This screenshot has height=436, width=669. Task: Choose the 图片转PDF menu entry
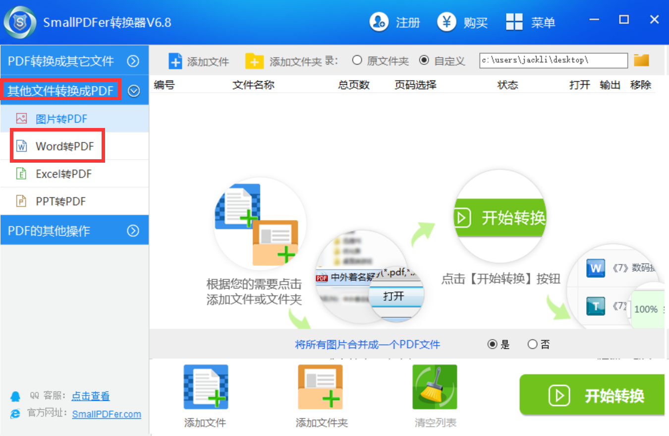pyautogui.click(x=75, y=119)
